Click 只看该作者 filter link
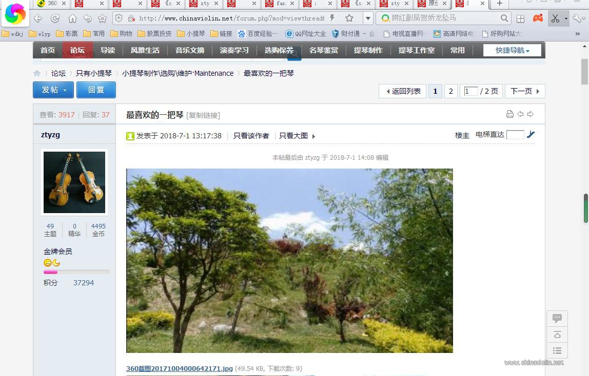589x376 pixels. pos(251,136)
